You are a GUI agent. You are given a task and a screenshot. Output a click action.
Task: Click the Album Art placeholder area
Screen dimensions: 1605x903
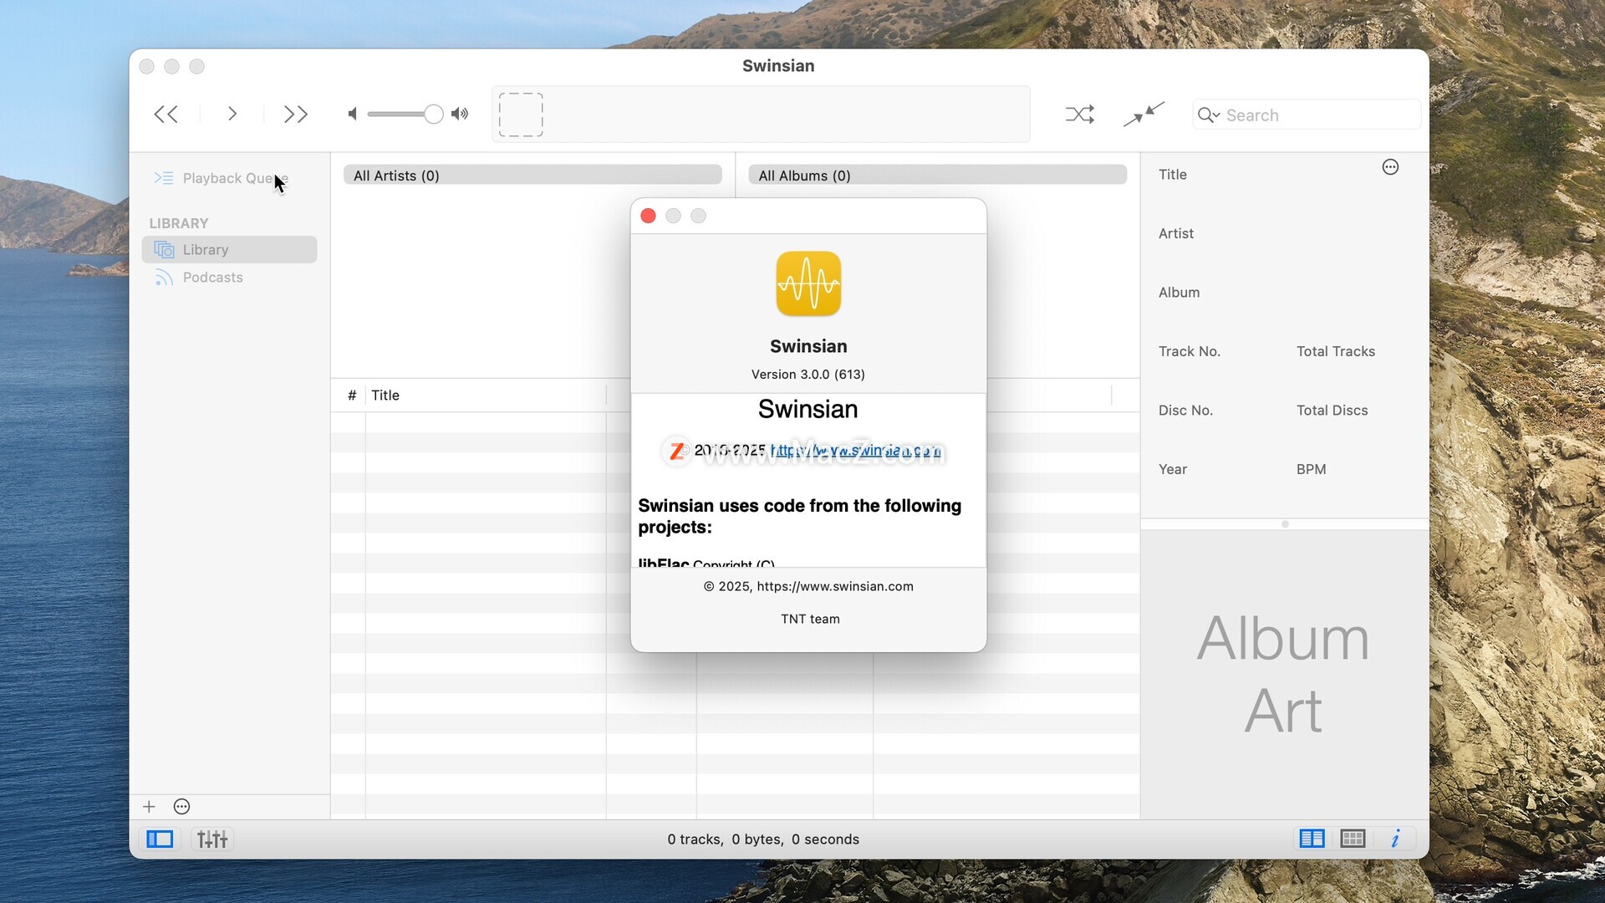1284,675
